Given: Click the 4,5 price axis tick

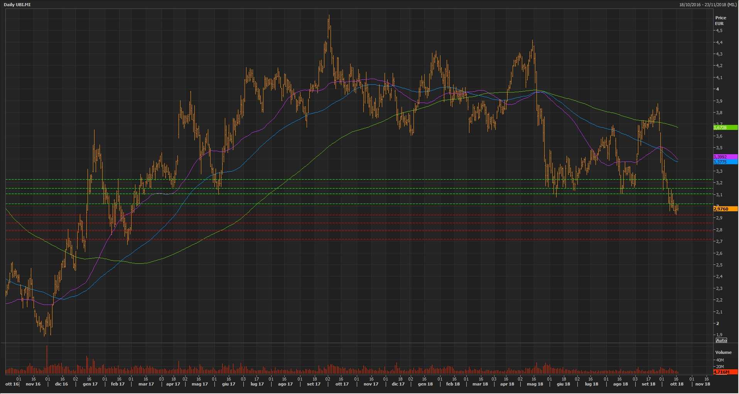Looking at the screenshot, I should [x=719, y=30].
